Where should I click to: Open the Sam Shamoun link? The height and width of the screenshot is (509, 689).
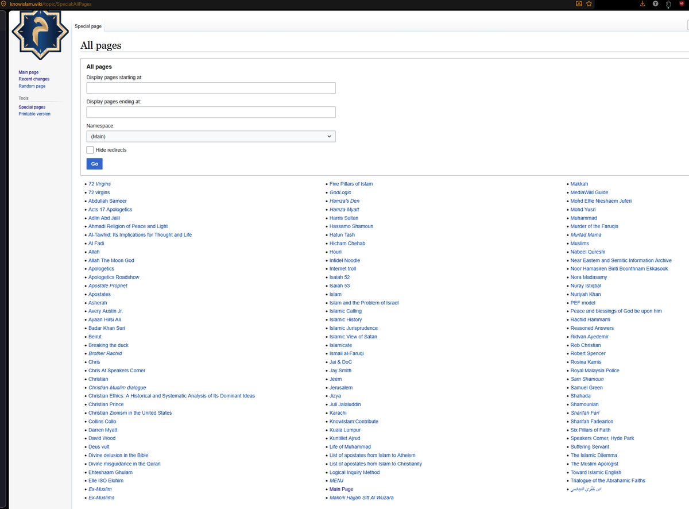[x=587, y=379]
